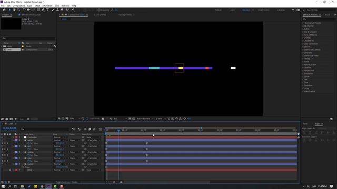The width and height of the screenshot is (337, 189).
Task: Select the Rotation tool
Action: [24, 10]
